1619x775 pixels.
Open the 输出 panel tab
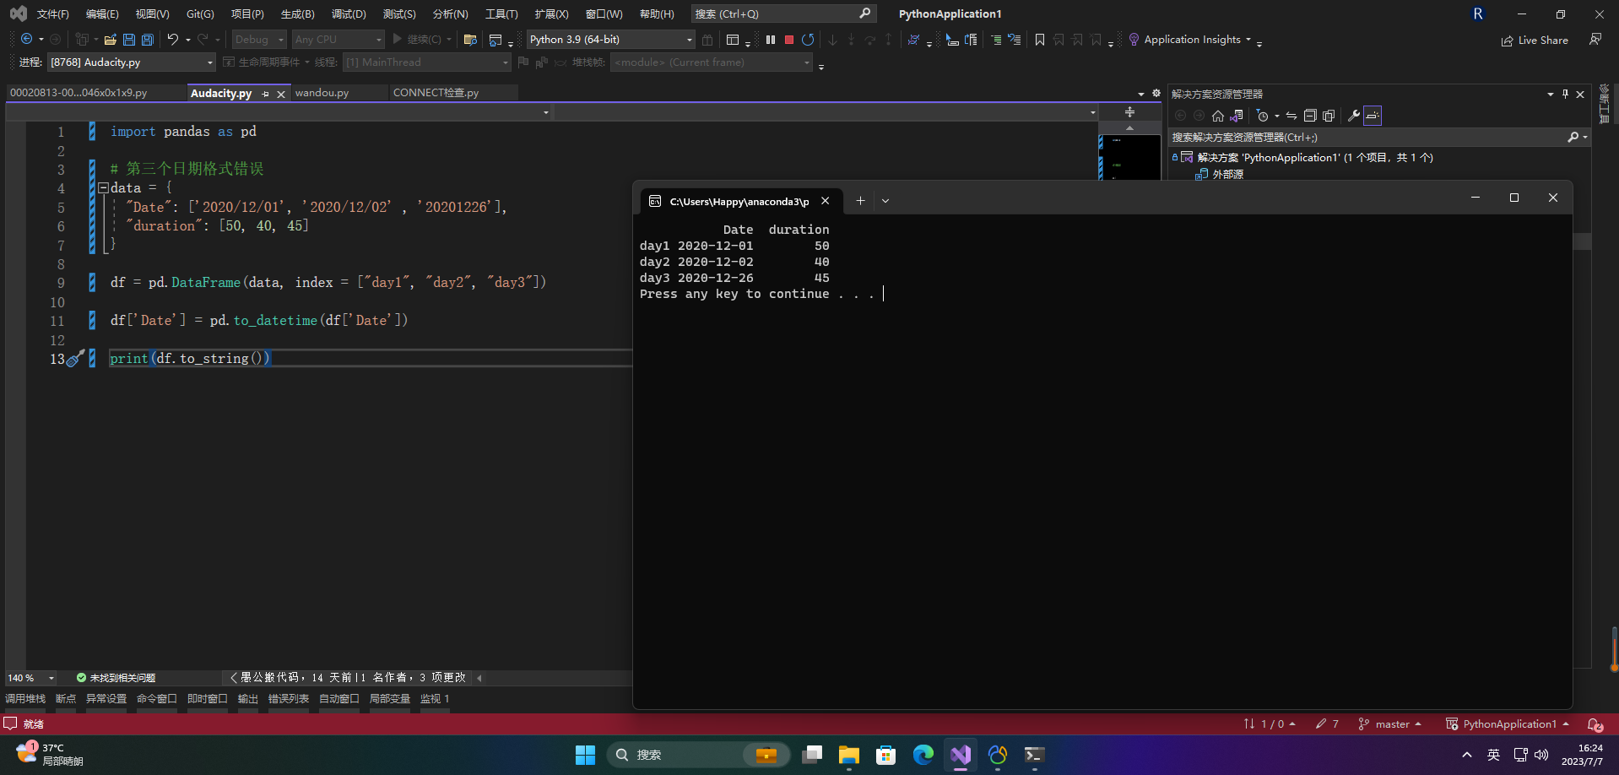click(248, 699)
